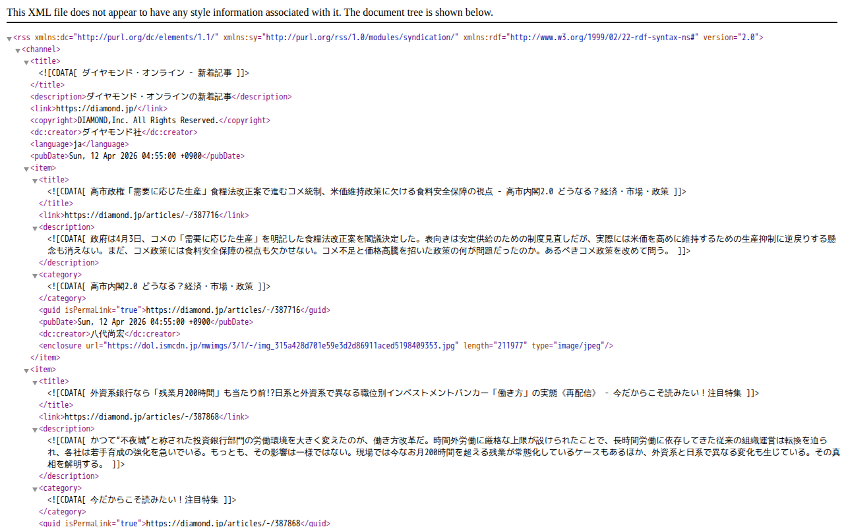The width and height of the screenshot is (844, 527).
Task: Collapse description node starting 政府は4月3日
Action: 35,228
